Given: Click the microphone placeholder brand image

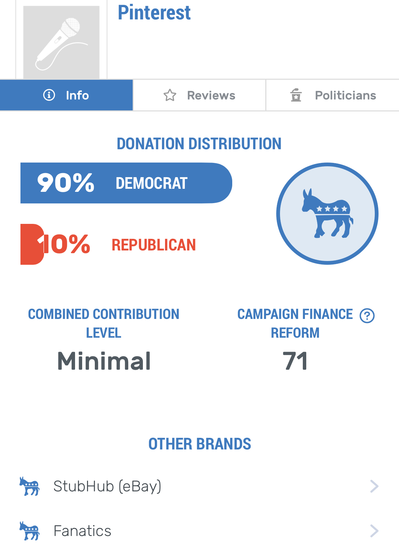Looking at the screenshot, I should (61, 42).
